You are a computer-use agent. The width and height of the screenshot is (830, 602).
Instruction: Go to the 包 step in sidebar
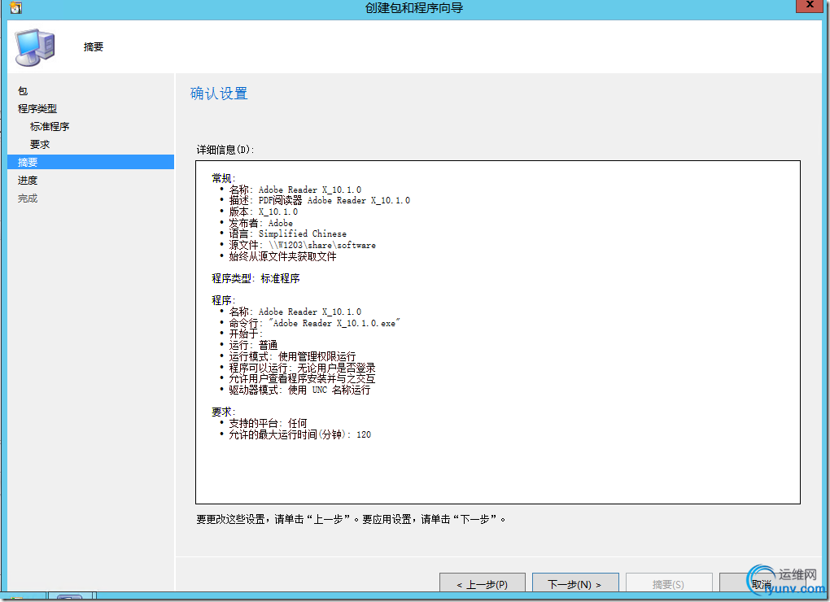click(x=23, y=91)
